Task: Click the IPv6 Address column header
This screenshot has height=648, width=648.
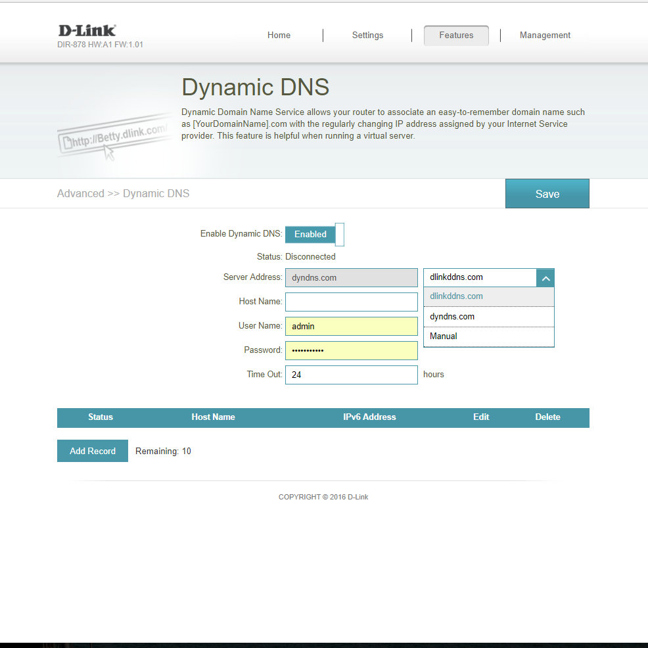Action: (369, 417)
